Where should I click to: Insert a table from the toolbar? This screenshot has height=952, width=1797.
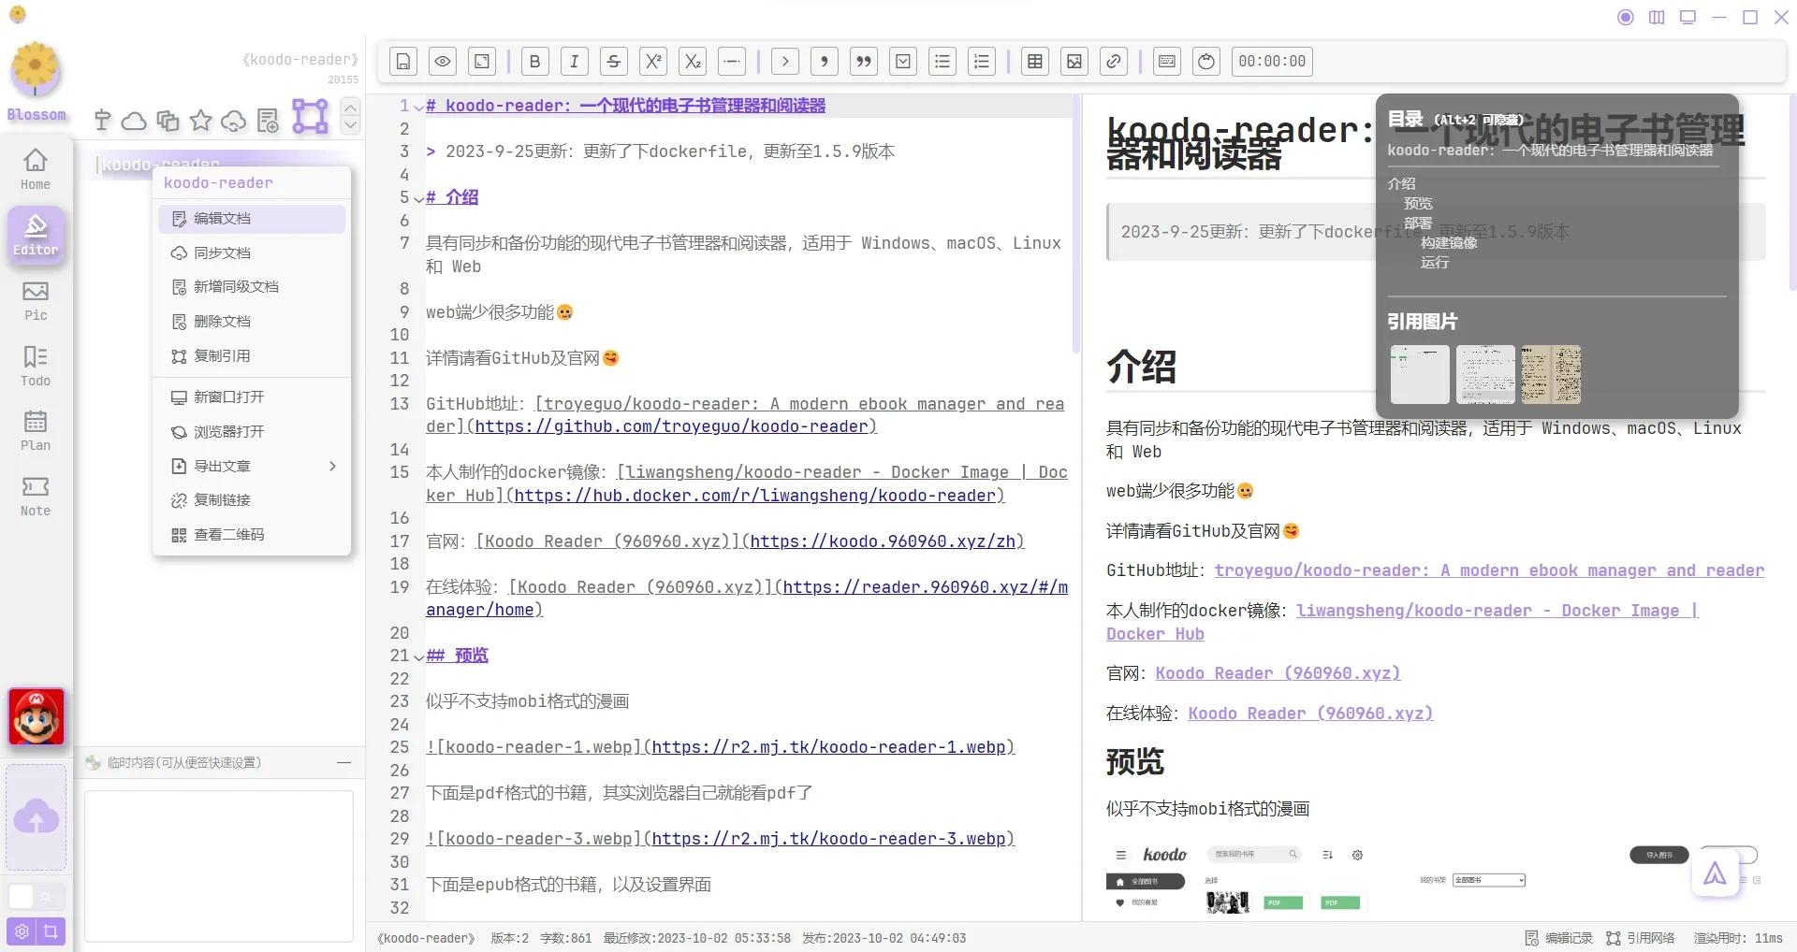point(1035,62)
